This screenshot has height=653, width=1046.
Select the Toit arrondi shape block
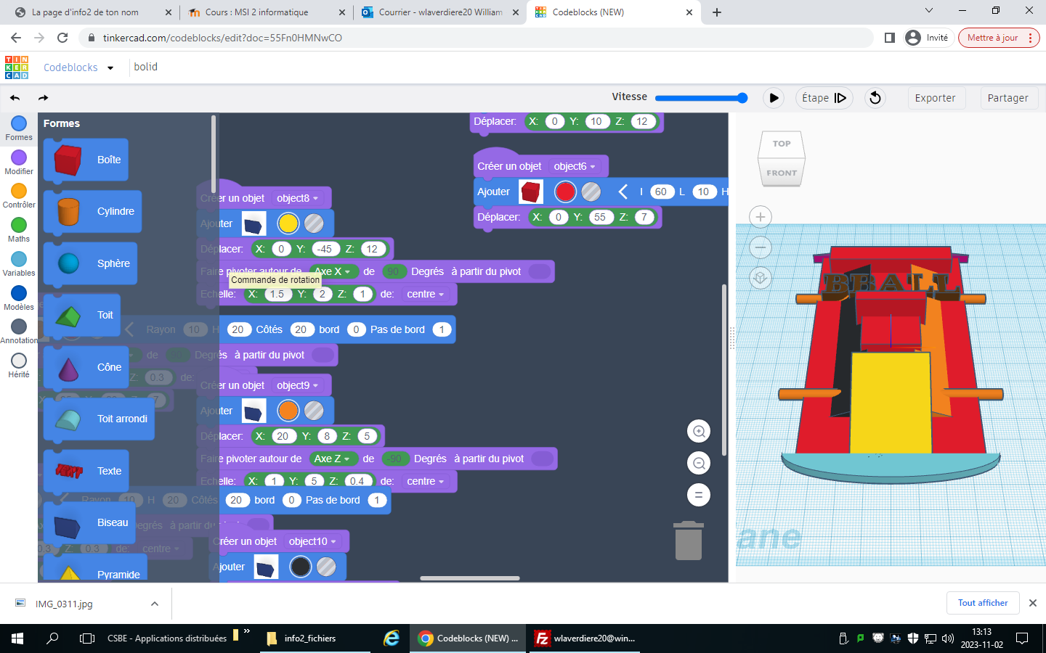click(99, 419)
